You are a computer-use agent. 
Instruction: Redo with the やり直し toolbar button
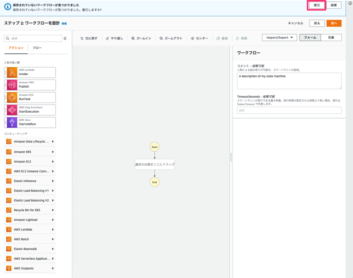(x=114, y=38)
